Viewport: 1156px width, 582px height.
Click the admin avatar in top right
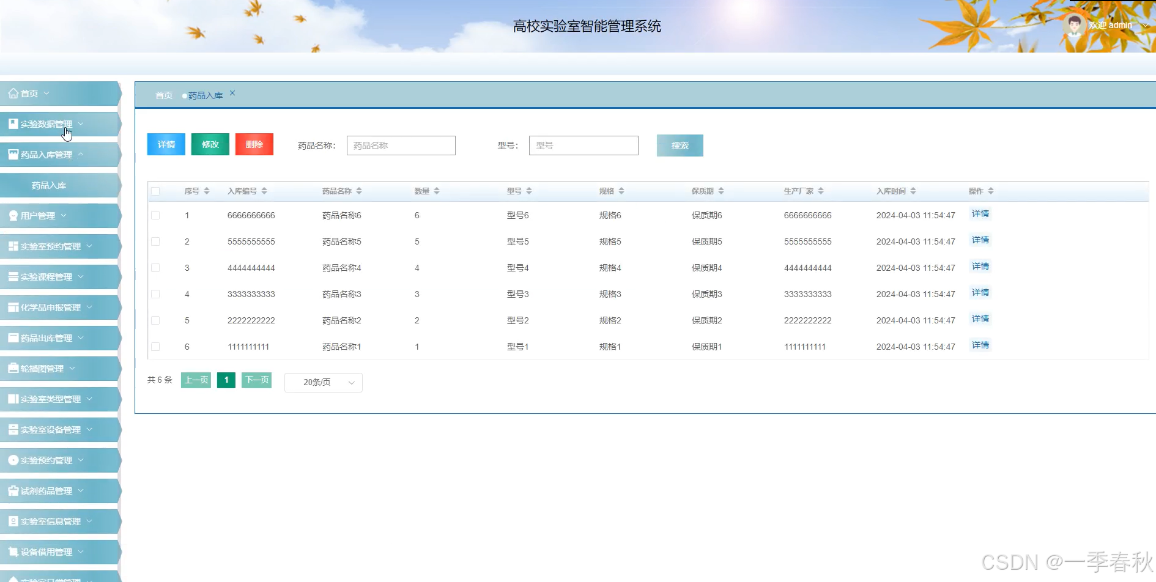pyautogui.click(x=1075, y=24)
